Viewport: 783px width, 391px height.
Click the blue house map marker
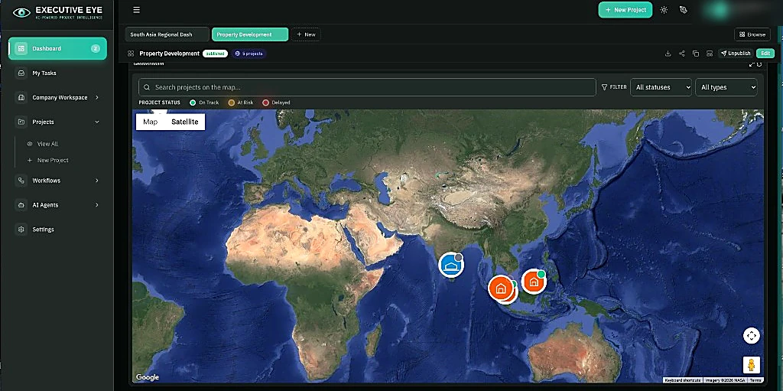[x=451, y=265]
